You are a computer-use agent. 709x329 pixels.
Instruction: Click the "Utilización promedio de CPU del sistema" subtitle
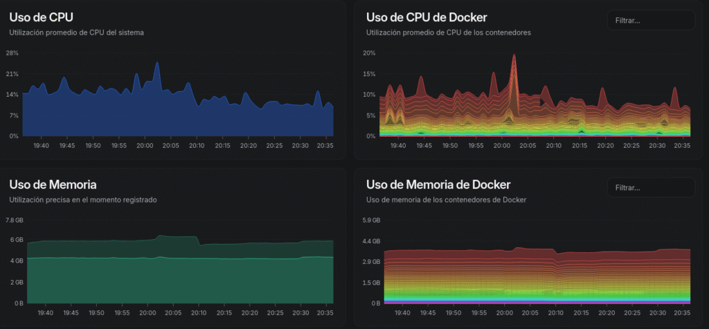coord(77,32)
